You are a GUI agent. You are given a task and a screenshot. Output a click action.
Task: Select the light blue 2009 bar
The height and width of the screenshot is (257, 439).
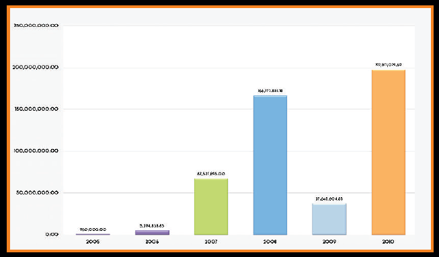click(x=329, y=219)
